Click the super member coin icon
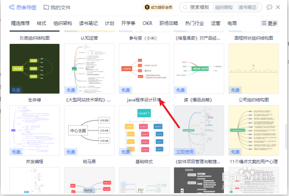The image size is (289, 196). pos(147,7)
